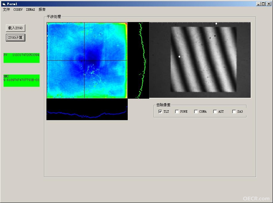273x203 pixels.
Task: Click the white marker dot atop interferogram
Action: point(216,24)
